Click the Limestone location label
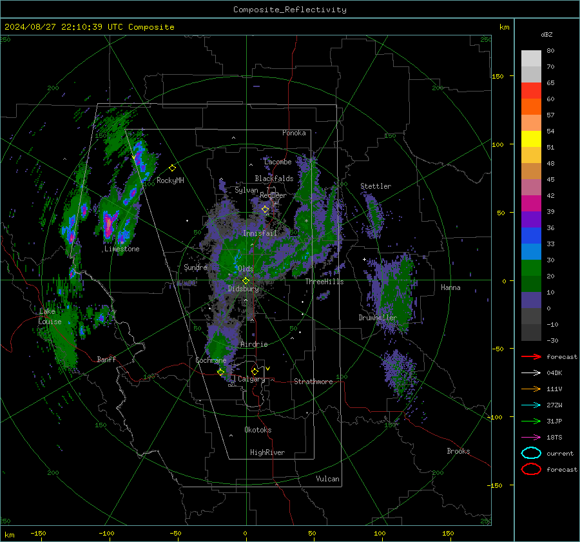Image resolution: width=580 pixels, height=542 pixels. [x=122, y=249]
